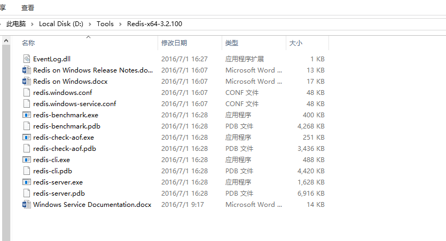Image resolution: width=446 pixels, height=241 pixels.
Task: Click Redis-x64-3.2.100 breadcrumb segment
Action: pos(154,24)
